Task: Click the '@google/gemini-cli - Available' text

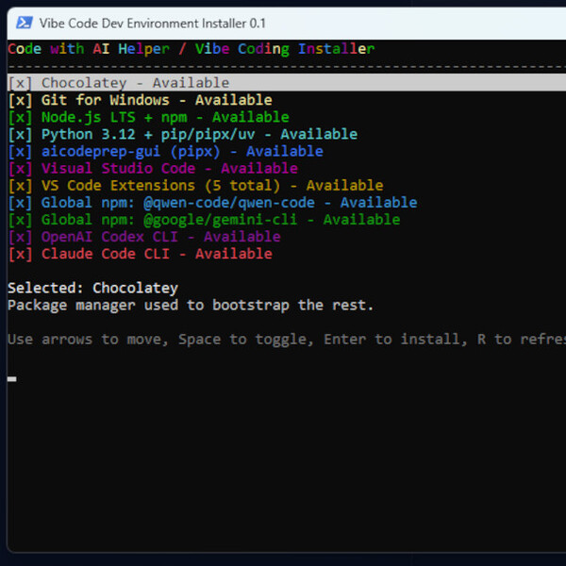Action: 272,220
